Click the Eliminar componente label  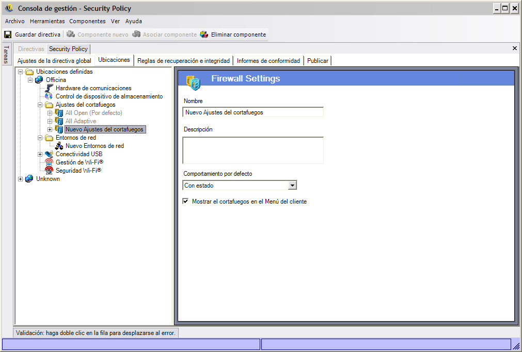(239, 34)
